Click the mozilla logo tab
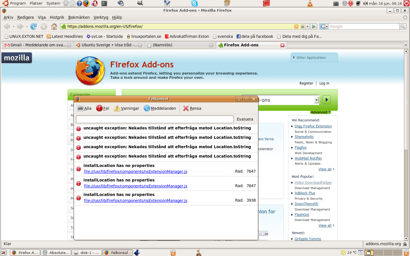Viewport: 410px width, 256px height. 17,58
